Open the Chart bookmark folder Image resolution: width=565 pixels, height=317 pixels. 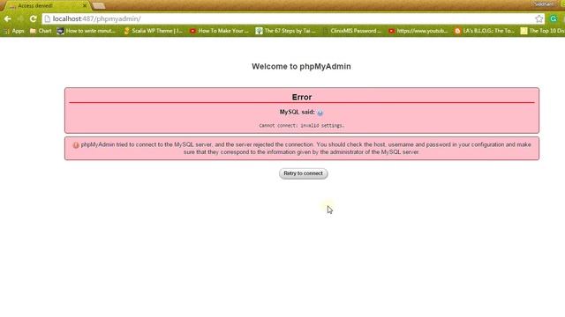(x=41, y=31)
